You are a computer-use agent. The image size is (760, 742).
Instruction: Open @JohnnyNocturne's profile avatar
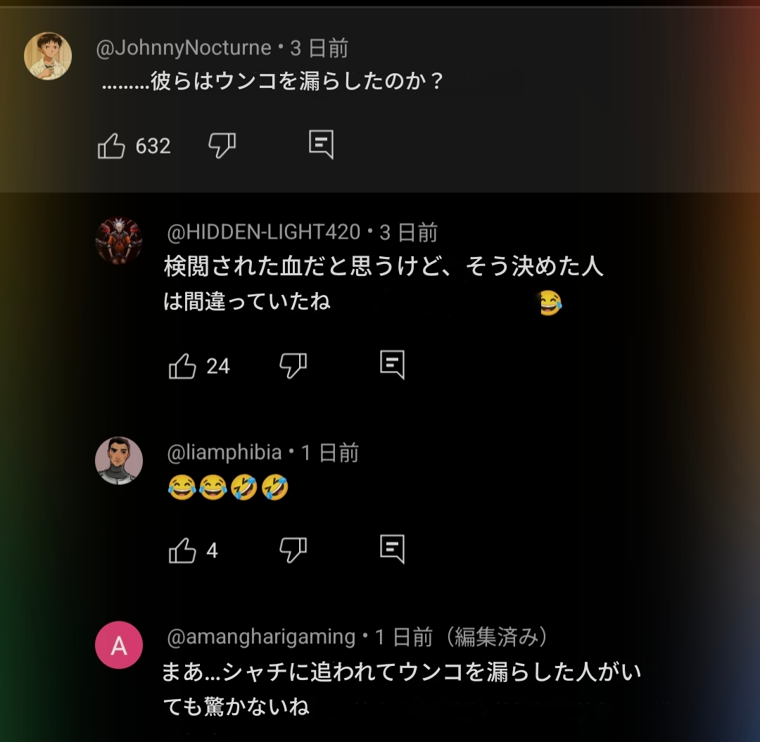pyautogui.click(x=48, y=56)
